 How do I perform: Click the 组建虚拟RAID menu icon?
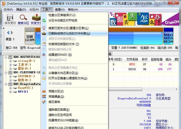tap(44, 55)
